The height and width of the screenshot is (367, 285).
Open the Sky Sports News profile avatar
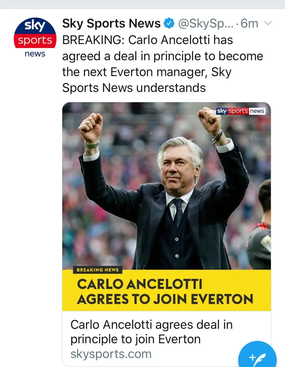click(x=35, y=36)
